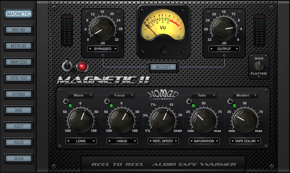Image resolution: width=290 pixels, height=173 pixels.
Task: Click the input gain knob above BYPASSED
Action: click(102, 29)
